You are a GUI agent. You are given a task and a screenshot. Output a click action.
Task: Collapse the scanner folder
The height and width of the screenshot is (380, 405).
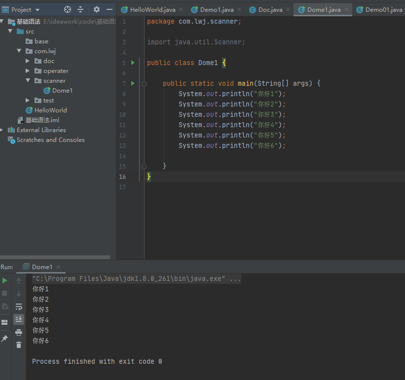(x=28, y=81)
